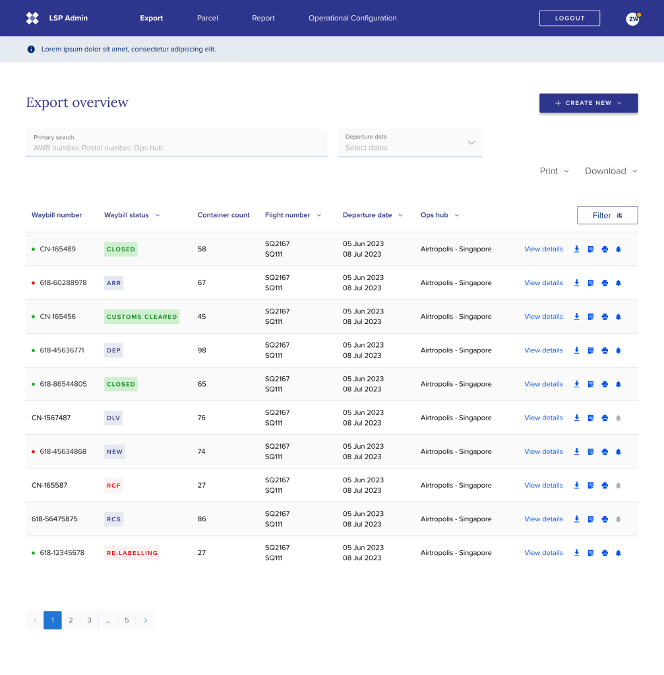Image resolution: width=664 pixels, height=675 pixels.
Task: Go to Operational Configuration in top nav
Action: (353, 18)
